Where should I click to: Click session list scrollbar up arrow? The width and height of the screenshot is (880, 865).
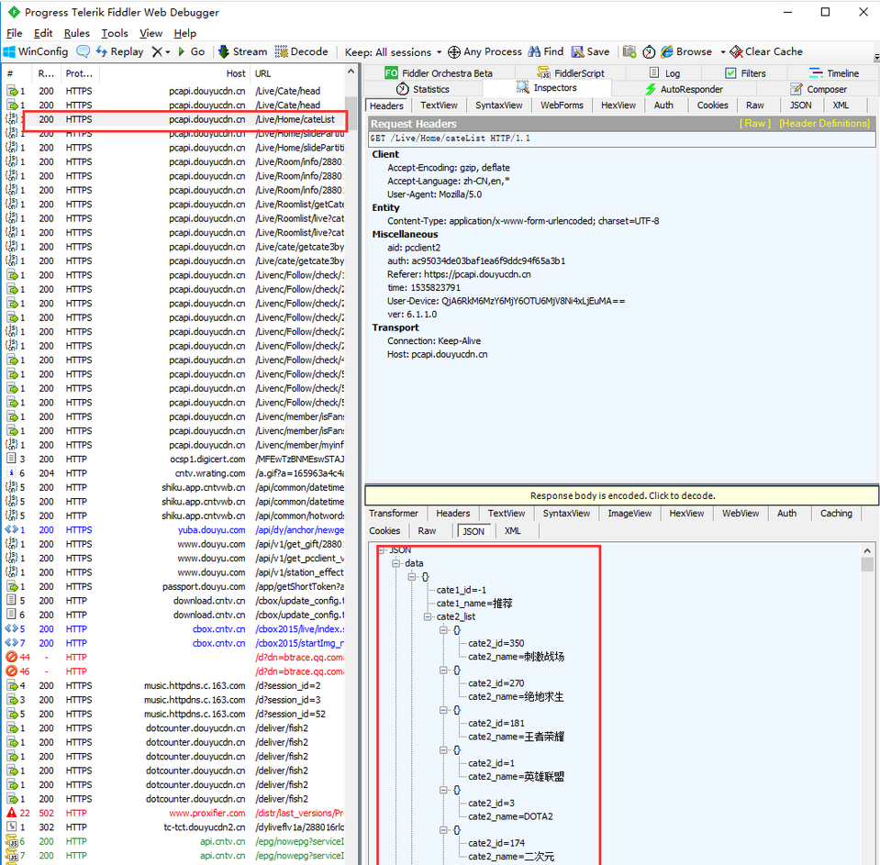pos(351,72)
